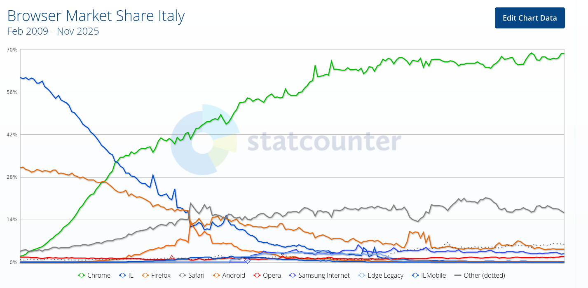Click the blue IE legend marker icon
The width and height of the screenshot is (588, 288).
tap(122, 276)
